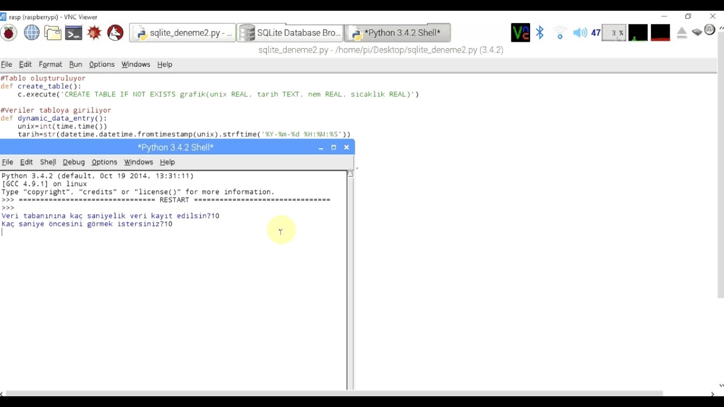724x407 pixels.
Task: Open the Wi-Fi network tray icon
Action: [560, 33]
